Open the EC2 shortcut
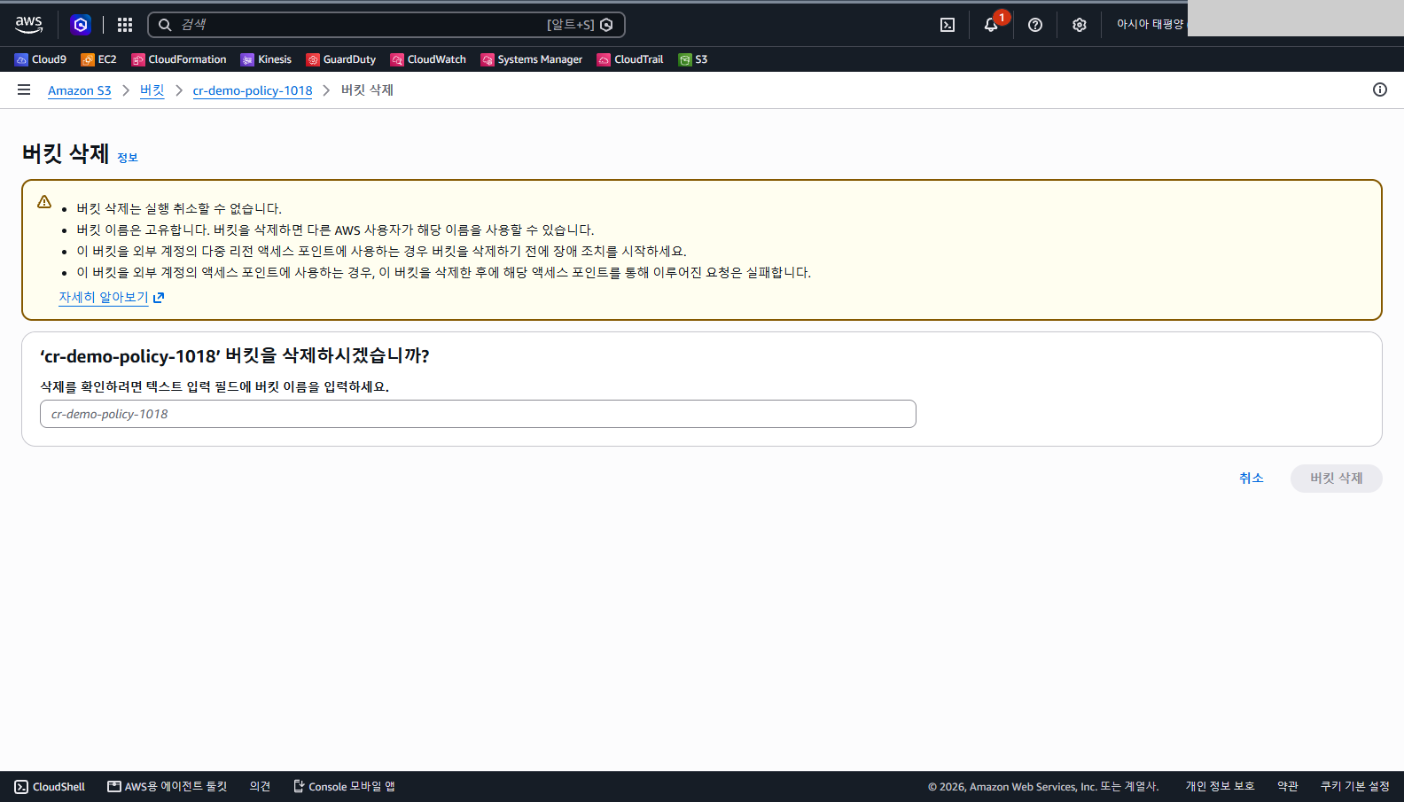Screen dimensions: 1404x802 point(98,59)
